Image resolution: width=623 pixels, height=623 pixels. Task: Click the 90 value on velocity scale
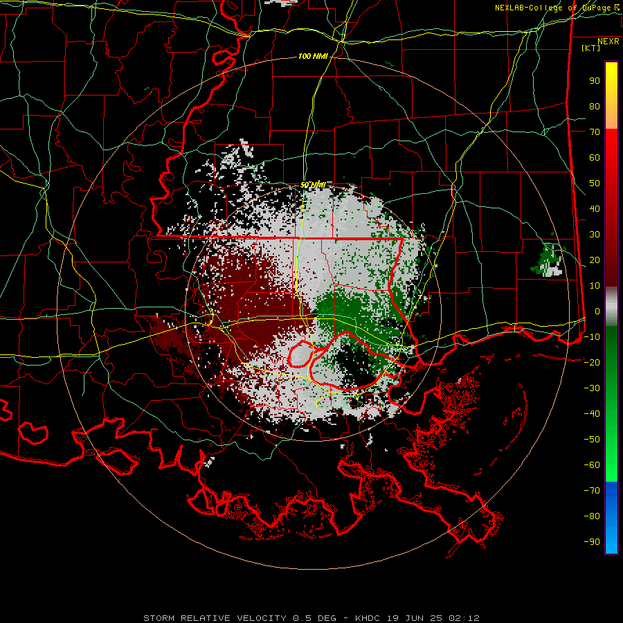595,81
